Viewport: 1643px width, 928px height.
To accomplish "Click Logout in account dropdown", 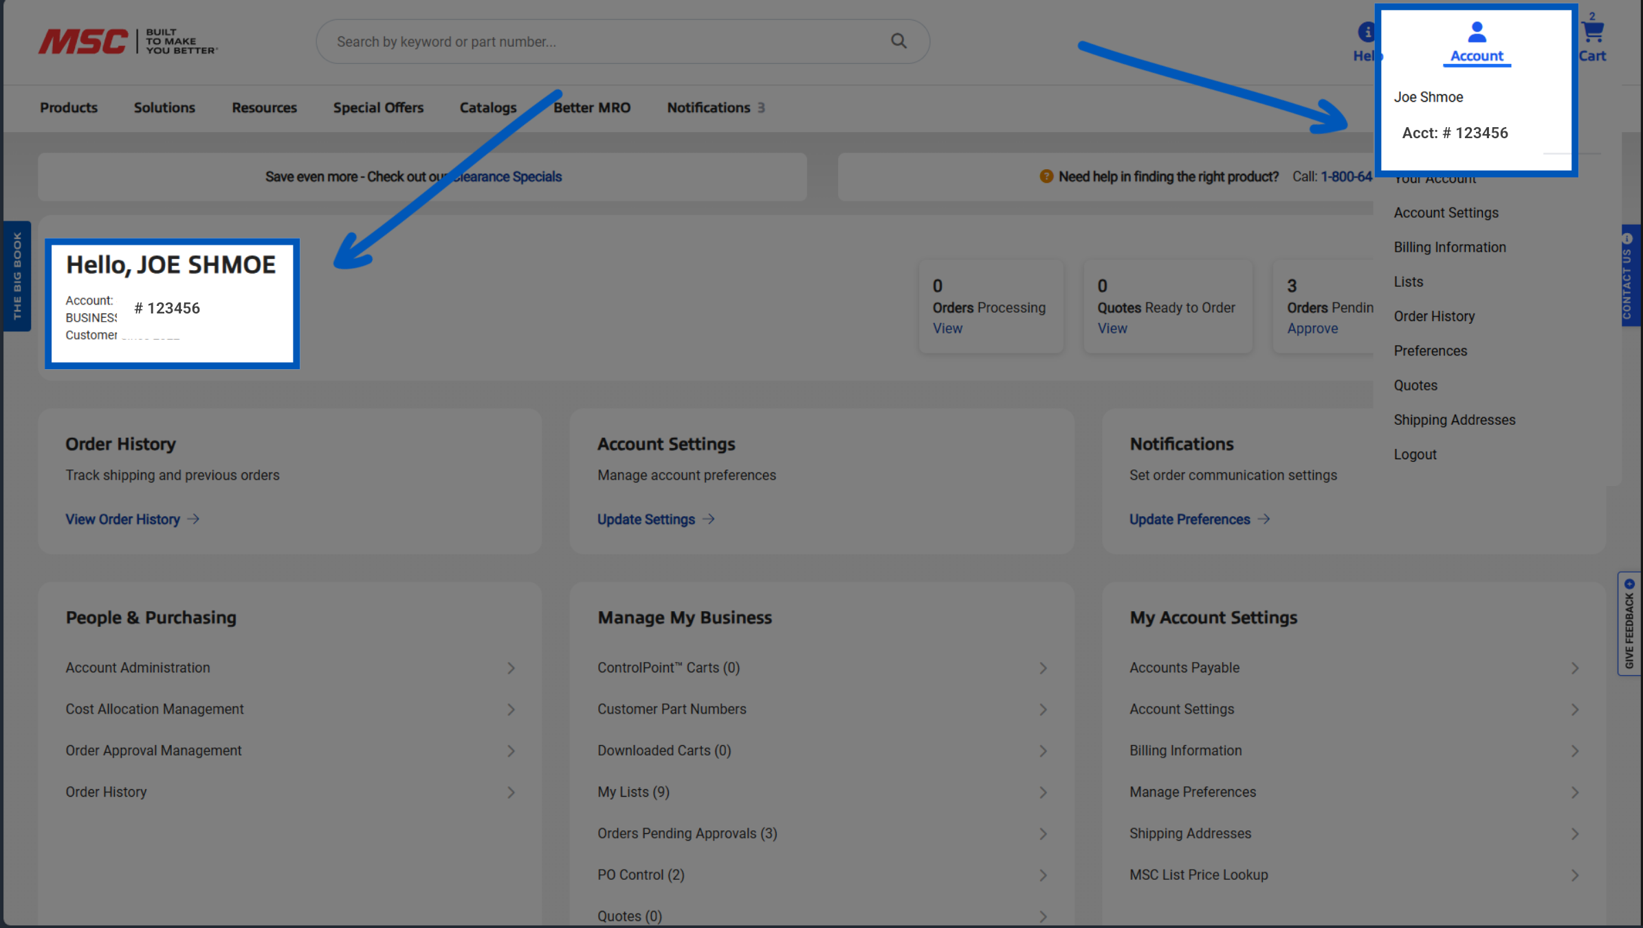I will coord(1415,454).
